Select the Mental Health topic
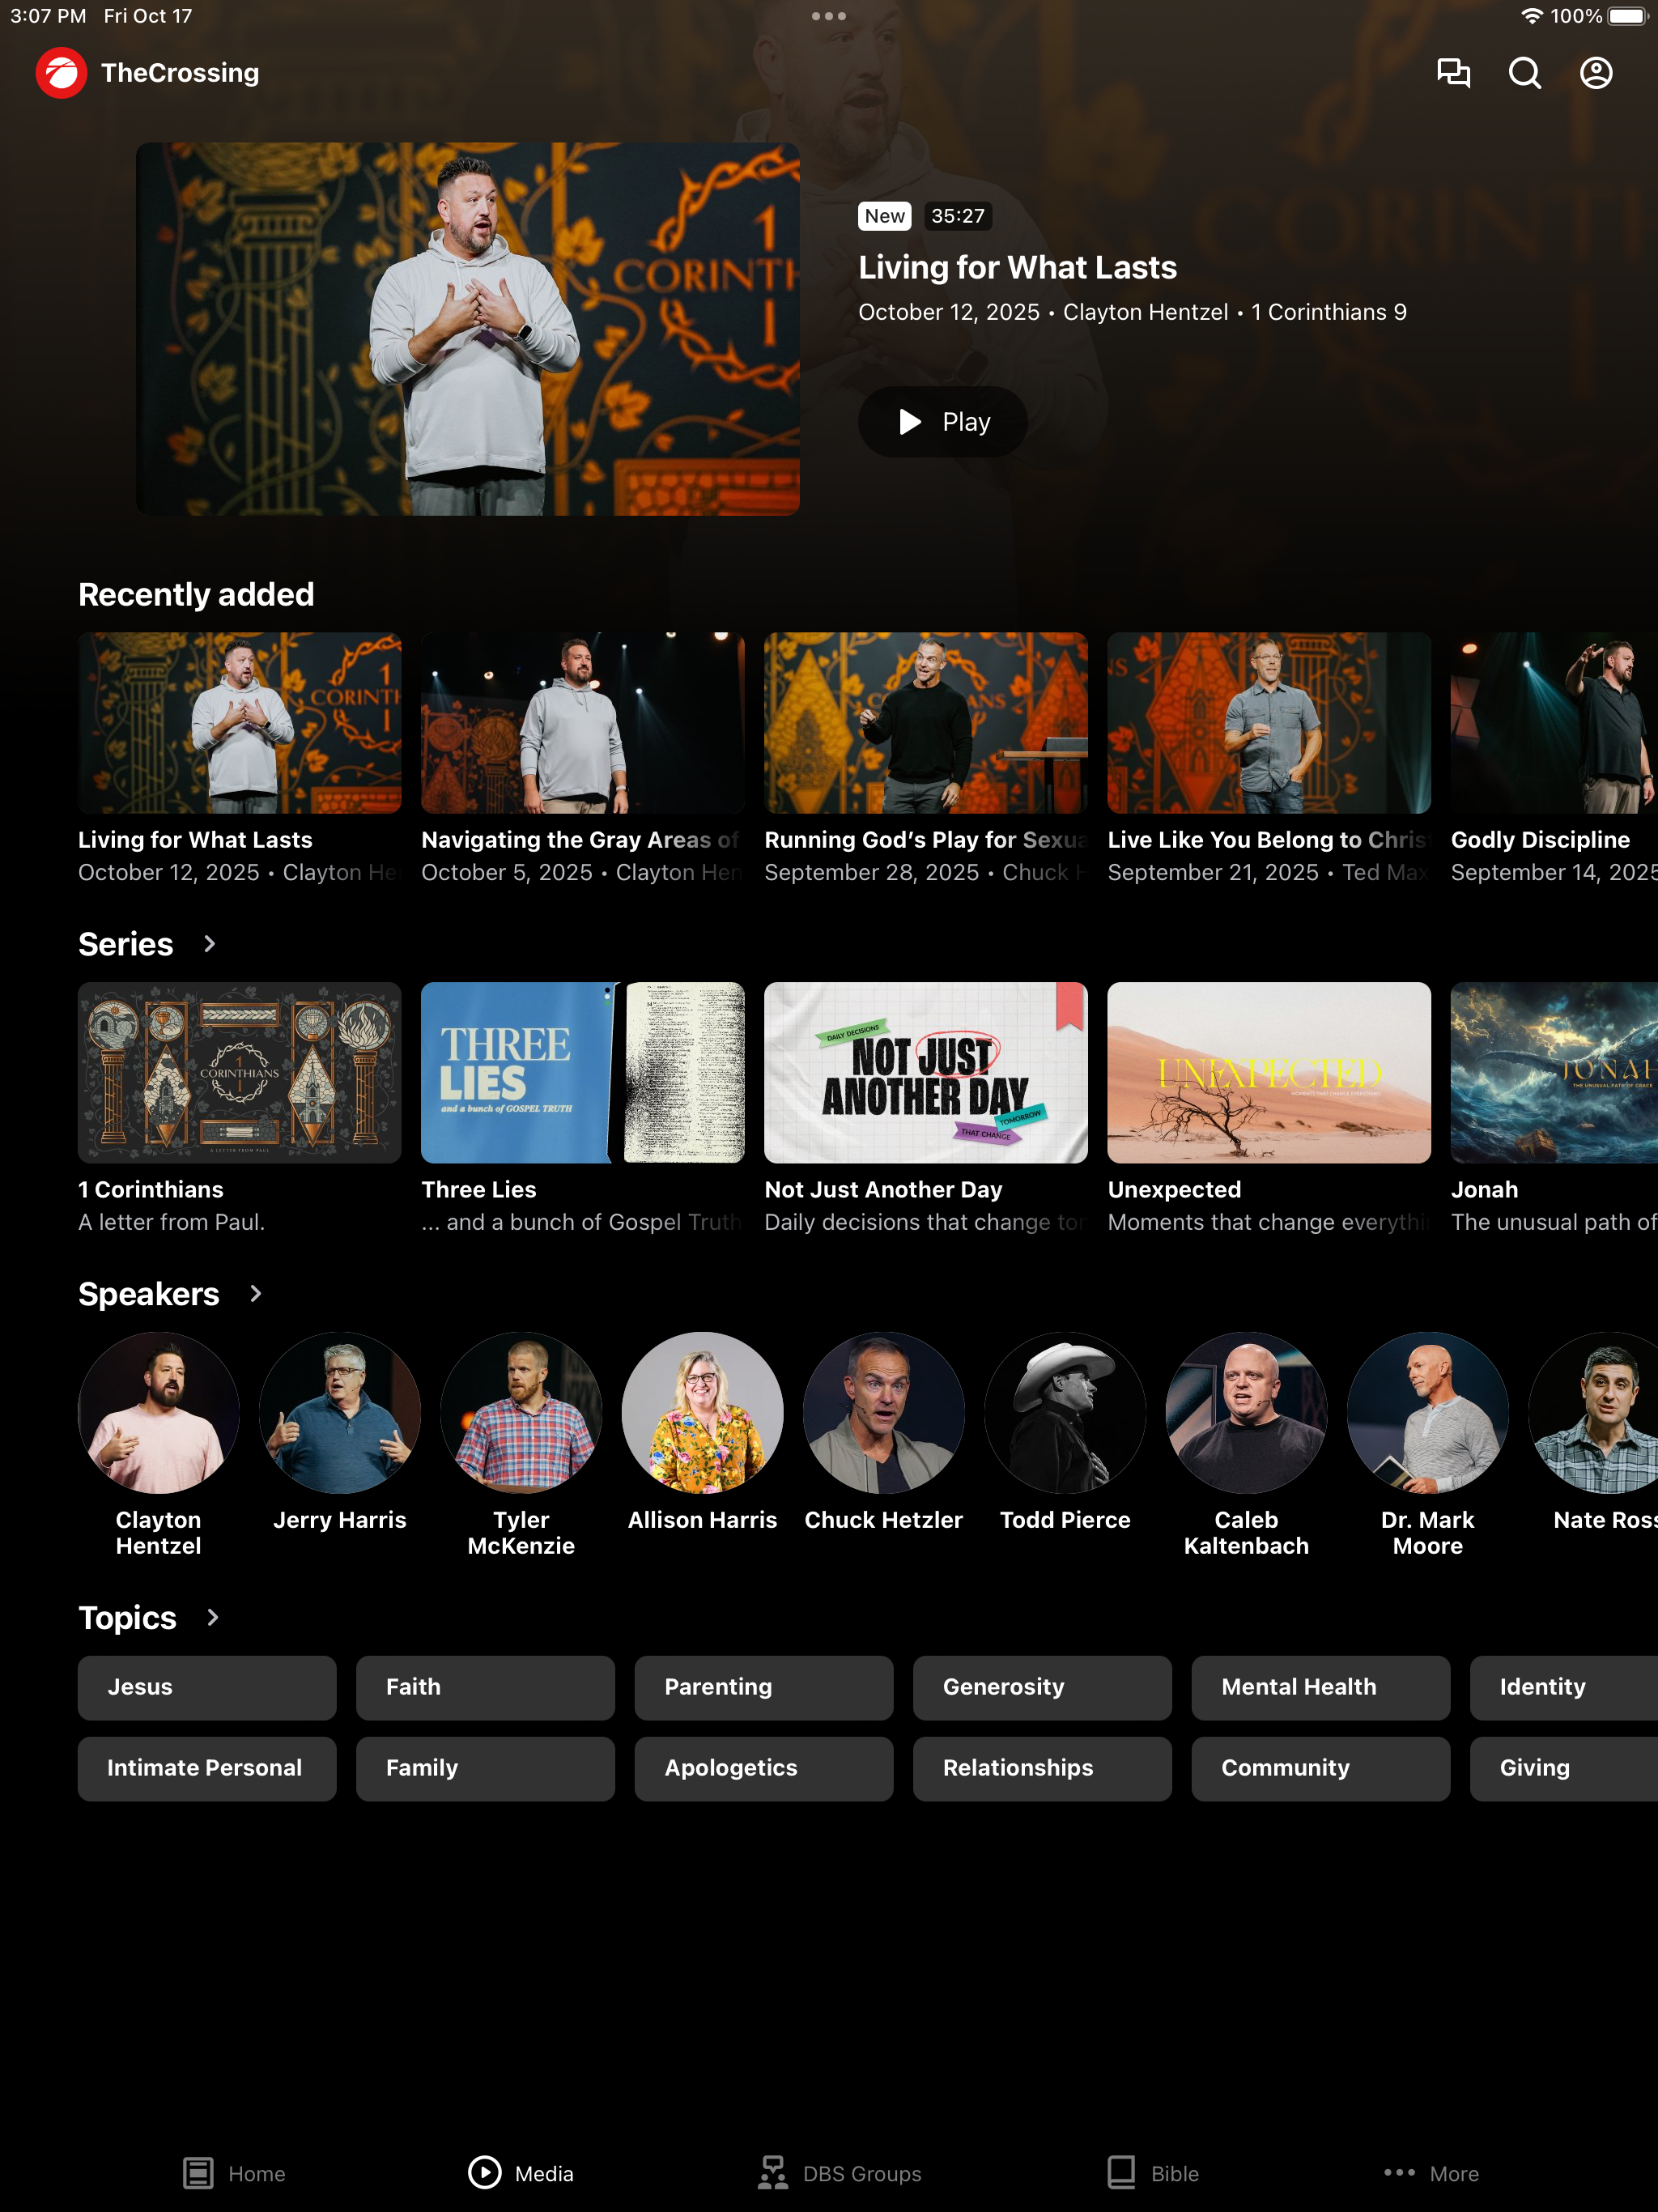 pos(1321,1688)
